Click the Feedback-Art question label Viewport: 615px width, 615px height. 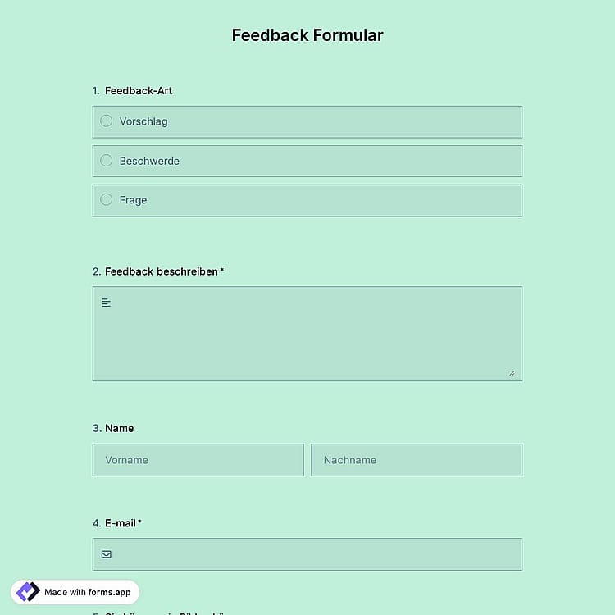(139, 91)
